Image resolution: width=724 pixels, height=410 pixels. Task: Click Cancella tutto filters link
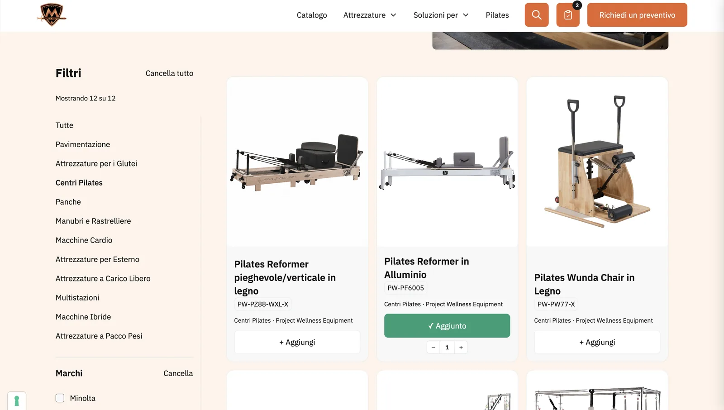pyautogui.click(x=169, y=73)
